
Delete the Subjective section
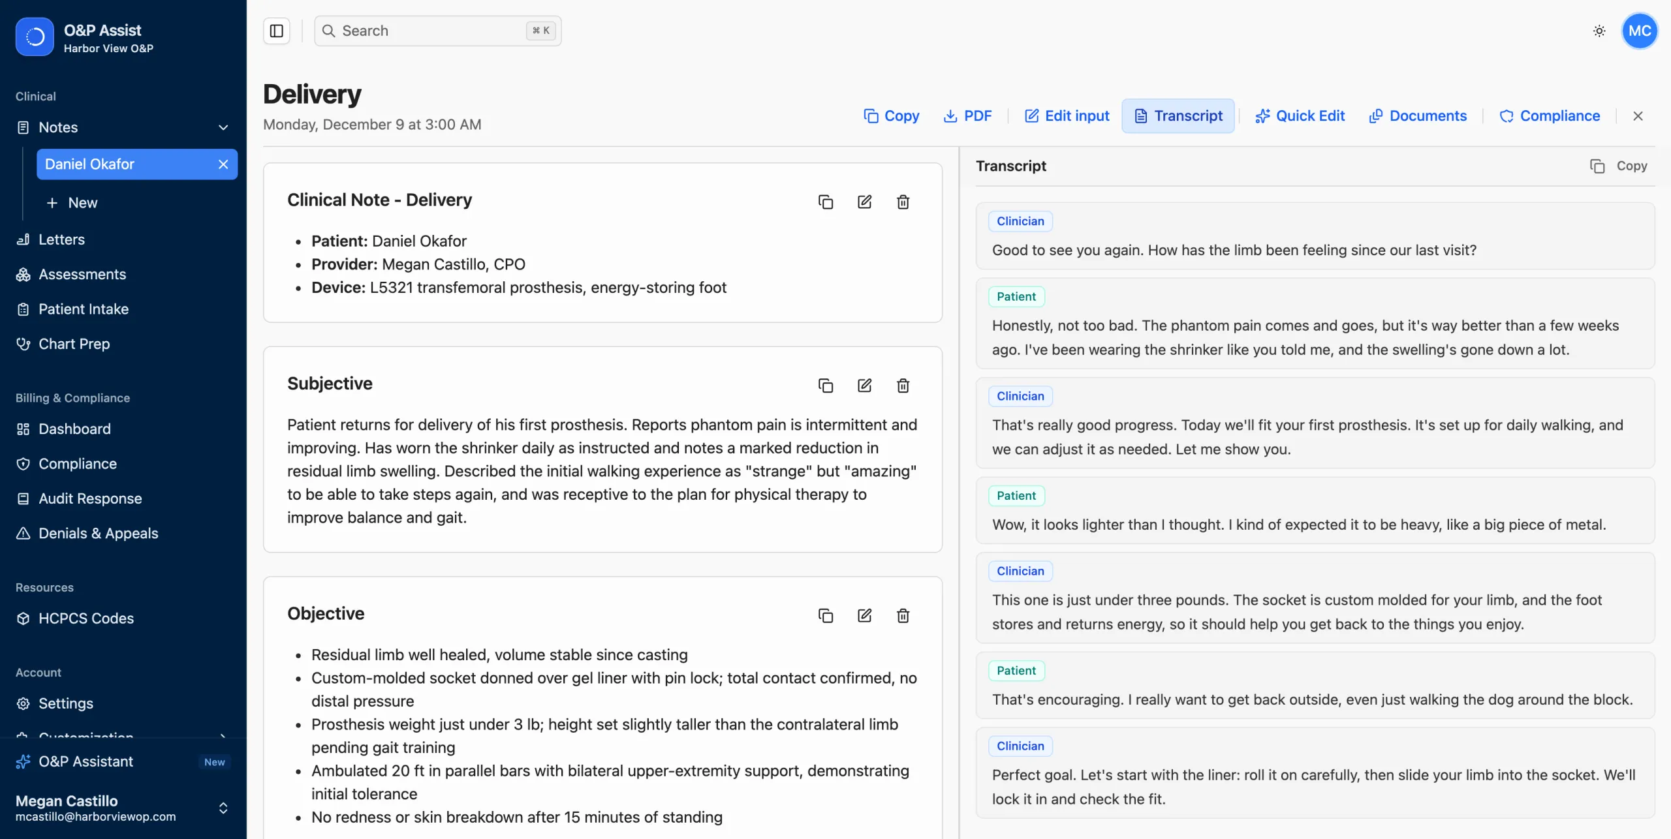[903, 386]
